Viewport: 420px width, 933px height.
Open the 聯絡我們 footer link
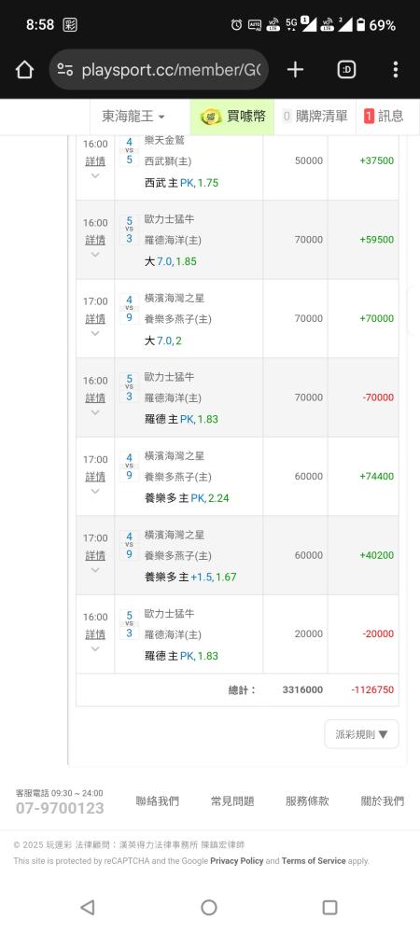point(157,801)
